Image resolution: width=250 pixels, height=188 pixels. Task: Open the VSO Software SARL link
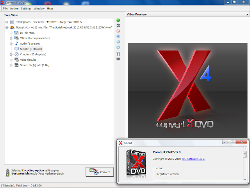193,159
